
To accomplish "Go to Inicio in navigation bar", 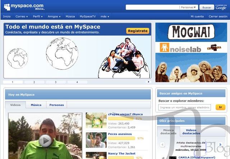I will pos(7,16).
